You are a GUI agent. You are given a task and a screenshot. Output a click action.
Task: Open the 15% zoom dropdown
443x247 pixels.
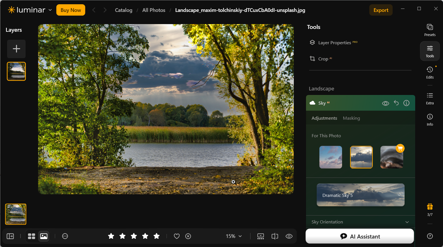234,236
